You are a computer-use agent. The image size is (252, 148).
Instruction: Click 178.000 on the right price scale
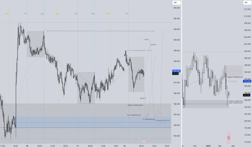point(247,128)
